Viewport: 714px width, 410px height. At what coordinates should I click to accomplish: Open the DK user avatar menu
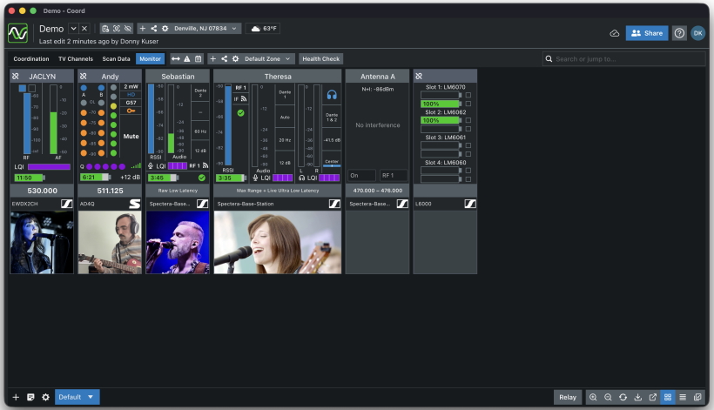tap(697, 33)
